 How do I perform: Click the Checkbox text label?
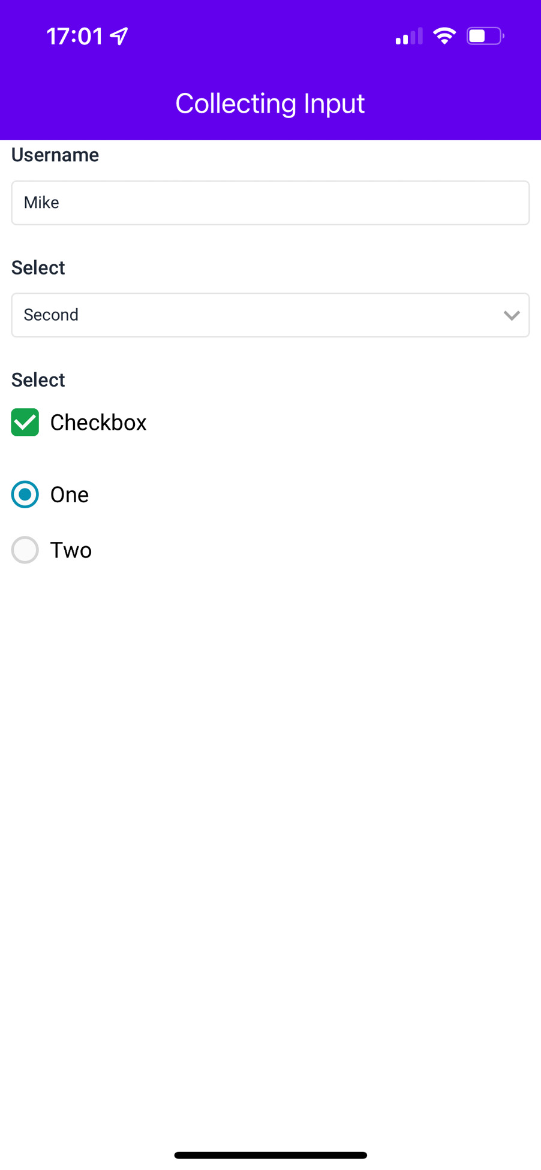click(98, 423)
